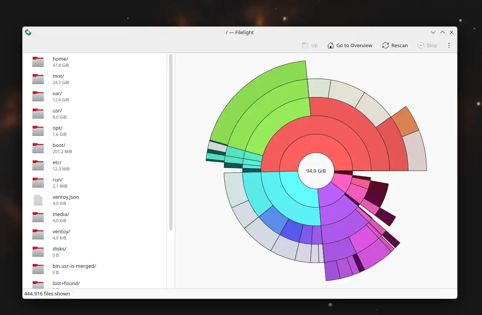
Task: Click the orange outer chart segment
Action: (x=405, y=121)
